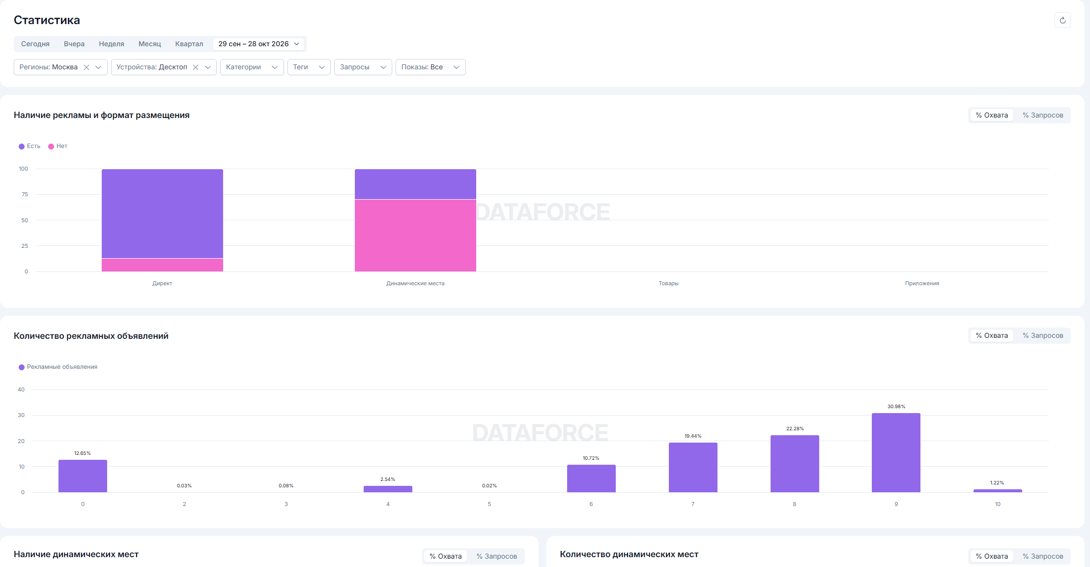This screenshot has width=1090, height=567.
Task: Toggle the Есть legend series
Action: (x=29, y=146)
